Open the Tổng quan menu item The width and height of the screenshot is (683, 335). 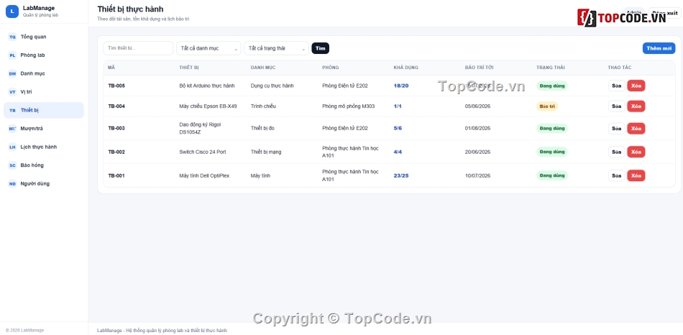coord(44,37)
